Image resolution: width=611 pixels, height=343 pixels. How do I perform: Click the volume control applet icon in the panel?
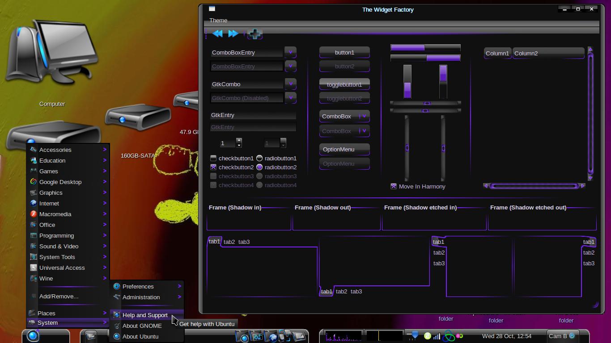414,335
